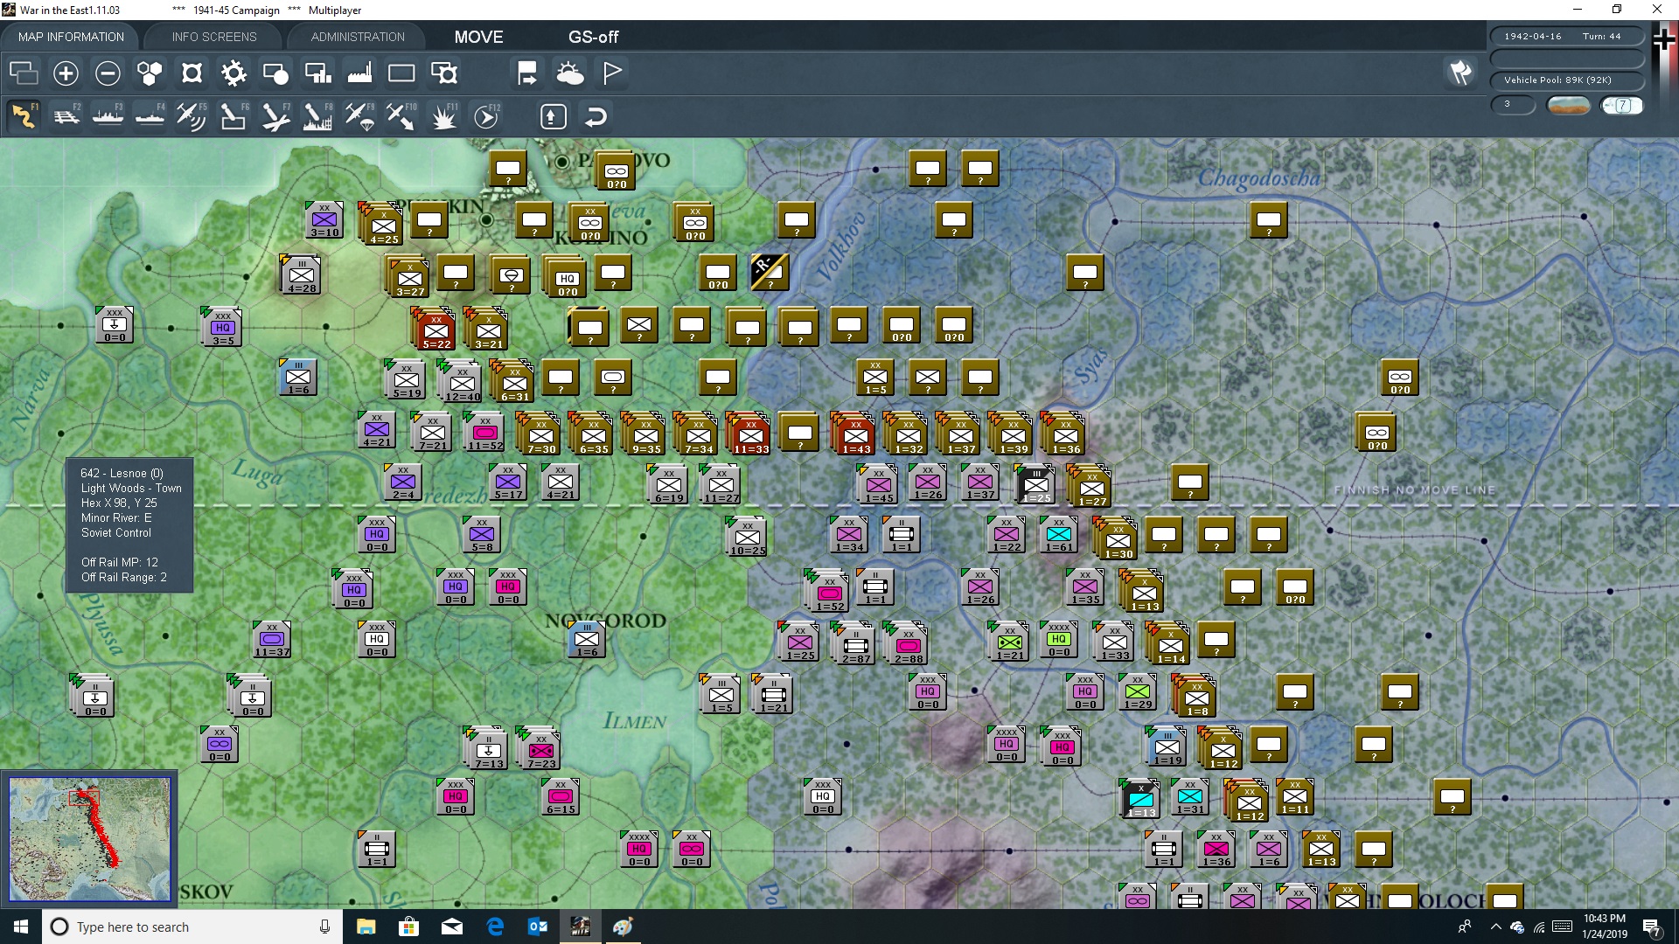Zoom out of the campaign map
The width and height of the screenshot is (1679, 944).
[x=108, y=73]
